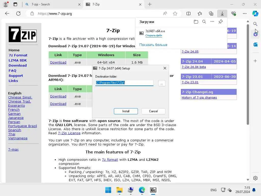Click the Destination folder path field
The image size is (261, 196).
pyautogui.click(x=124, y=83)
